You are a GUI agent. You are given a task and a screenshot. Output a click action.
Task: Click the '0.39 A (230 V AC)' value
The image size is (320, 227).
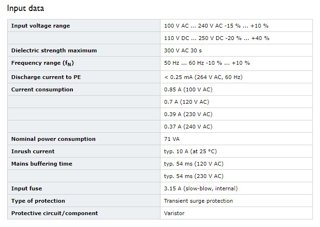pos(188,114)
